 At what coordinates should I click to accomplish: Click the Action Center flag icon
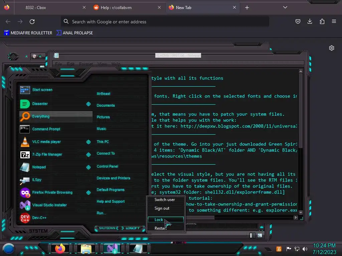click(289, 249)
